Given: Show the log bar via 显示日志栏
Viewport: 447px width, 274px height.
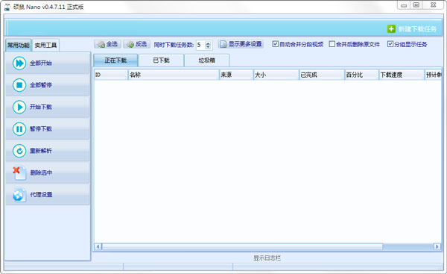Looking at the screenshot, I should tap(267, 258).
